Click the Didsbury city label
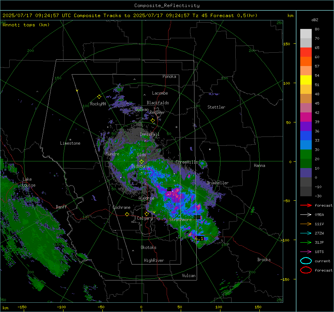This screenshot has height=312, width=334. (x=140, y=166)
